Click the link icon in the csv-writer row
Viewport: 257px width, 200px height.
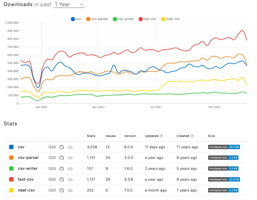(x=70, y=169)
